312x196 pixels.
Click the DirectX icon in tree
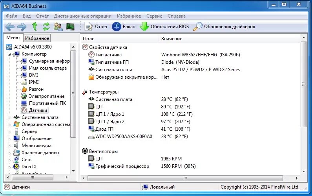point(16,167)
